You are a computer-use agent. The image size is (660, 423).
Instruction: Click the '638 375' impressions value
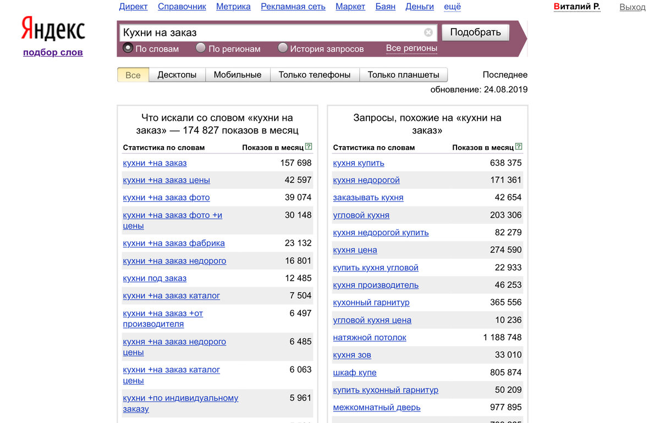coord(506,163)
